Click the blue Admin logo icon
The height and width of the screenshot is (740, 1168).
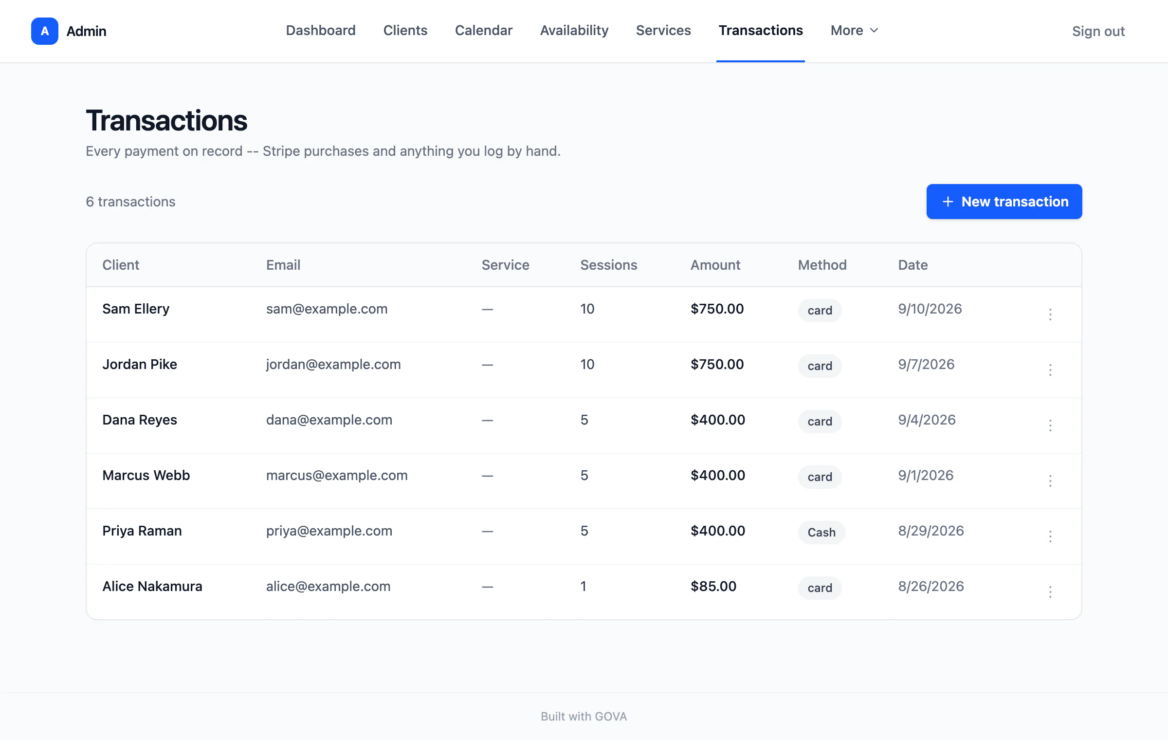point(45,31)
